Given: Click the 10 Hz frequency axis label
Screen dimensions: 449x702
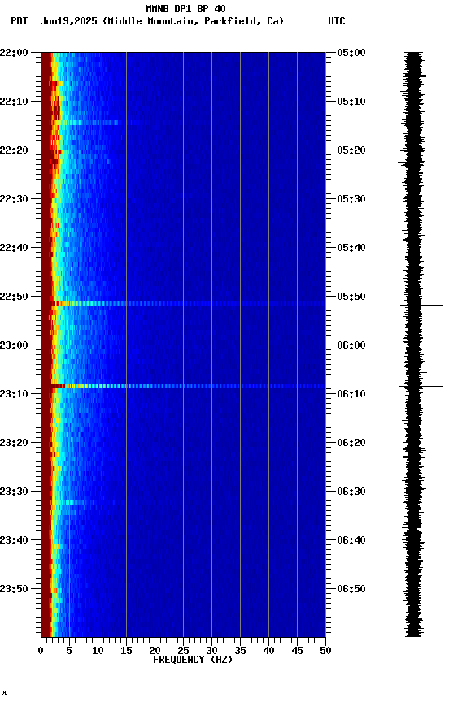Looking at the screenshot, I should (x=98, y=651).
